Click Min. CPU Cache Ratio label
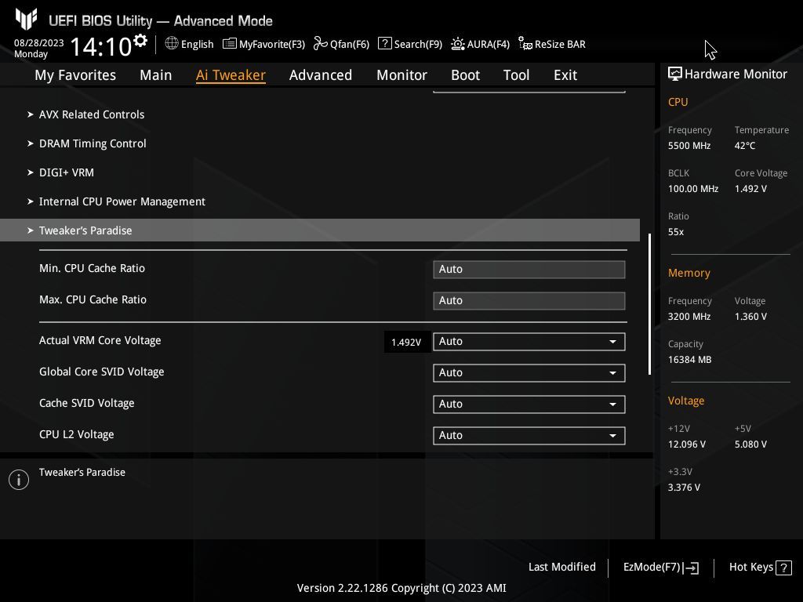This screenshot has height=602, width=803. [93, 268]
